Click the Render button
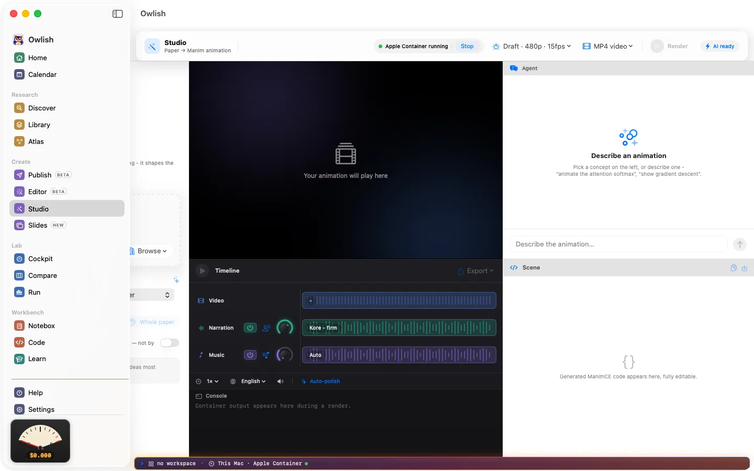The height and width of the screenshot is (471, 754). pos(670,46)
